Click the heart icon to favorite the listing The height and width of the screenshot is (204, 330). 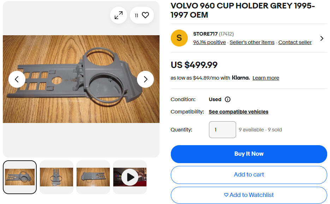[146, 15]
